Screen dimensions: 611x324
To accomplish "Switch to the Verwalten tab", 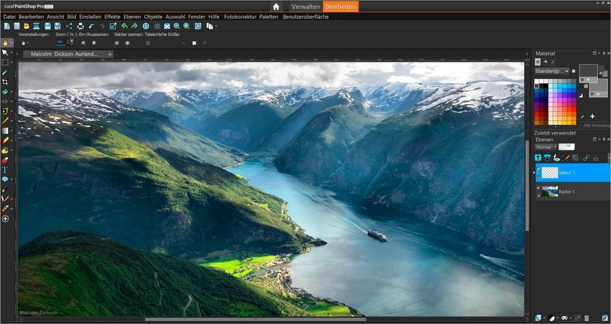I will (306, 7).
